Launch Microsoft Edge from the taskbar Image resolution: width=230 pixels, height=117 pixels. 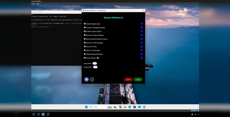pyautogui.click(x=130, y=107)
